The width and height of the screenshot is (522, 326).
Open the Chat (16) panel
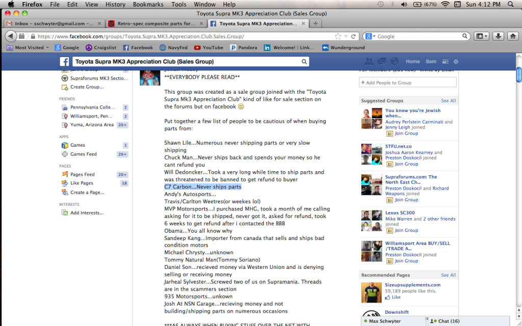click(468, 321)
